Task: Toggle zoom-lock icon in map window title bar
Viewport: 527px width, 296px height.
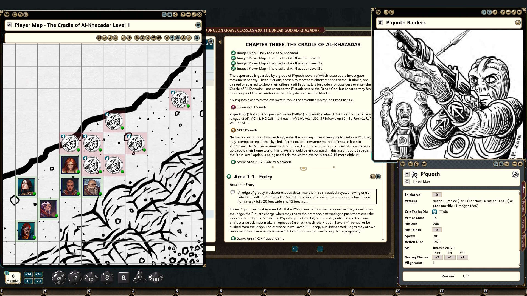Action: (164, 15)
